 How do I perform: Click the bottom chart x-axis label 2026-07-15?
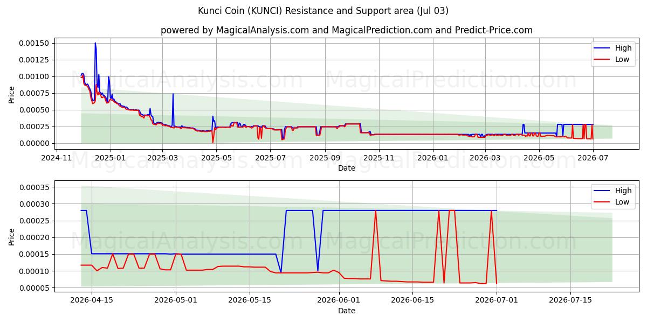tap(571, 300)
